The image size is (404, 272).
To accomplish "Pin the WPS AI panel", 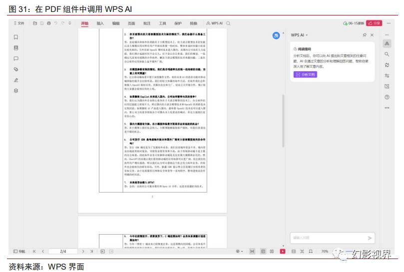I will [x=365, y=35].
